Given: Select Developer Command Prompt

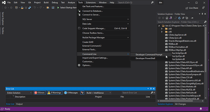Looking at the screenshot, I should pyautogui.click(x=149, y=55).
